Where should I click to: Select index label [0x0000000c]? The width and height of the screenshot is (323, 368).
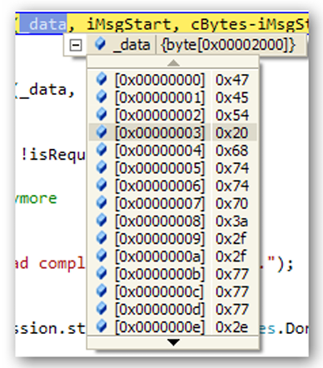coord(160,292)
